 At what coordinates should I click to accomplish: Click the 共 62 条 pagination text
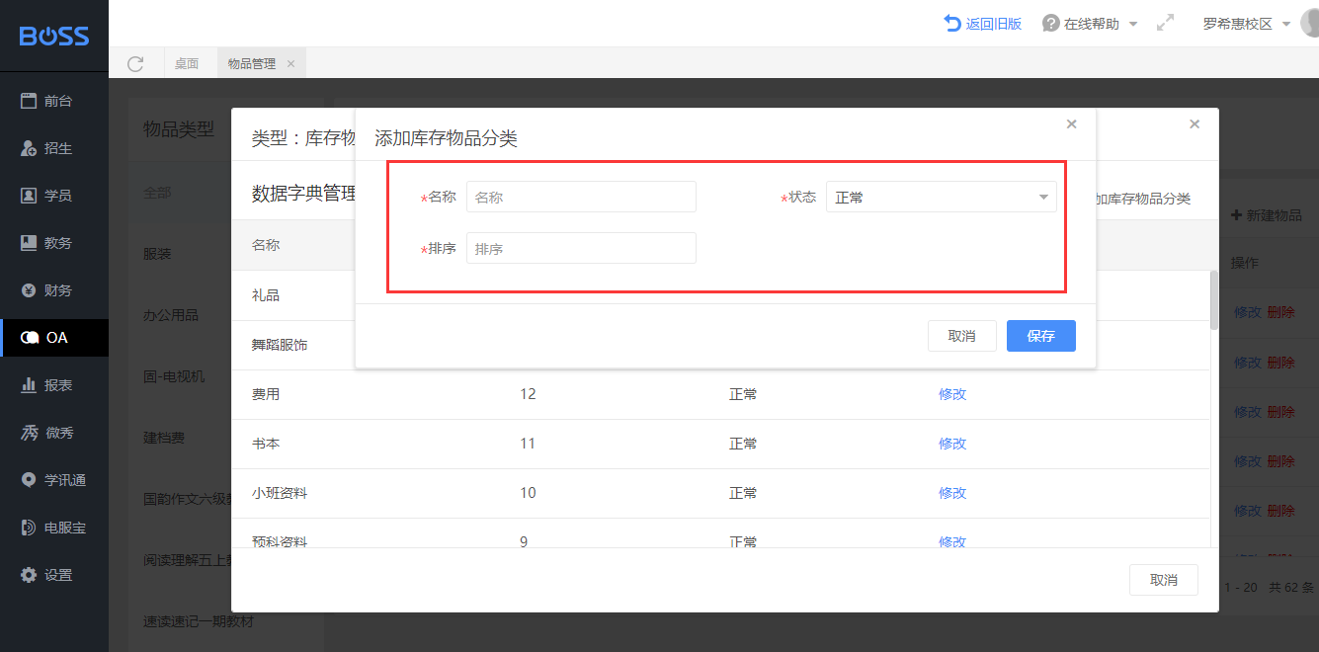click(x=1292, y=587)
